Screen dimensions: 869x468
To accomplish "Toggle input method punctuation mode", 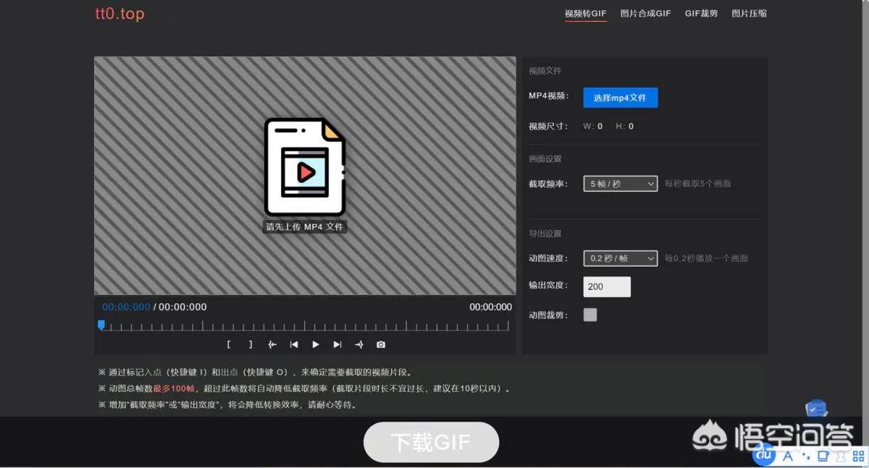I will pos(805,456).
